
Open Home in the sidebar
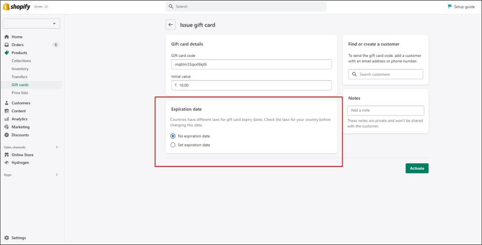[x=17, y=37]
